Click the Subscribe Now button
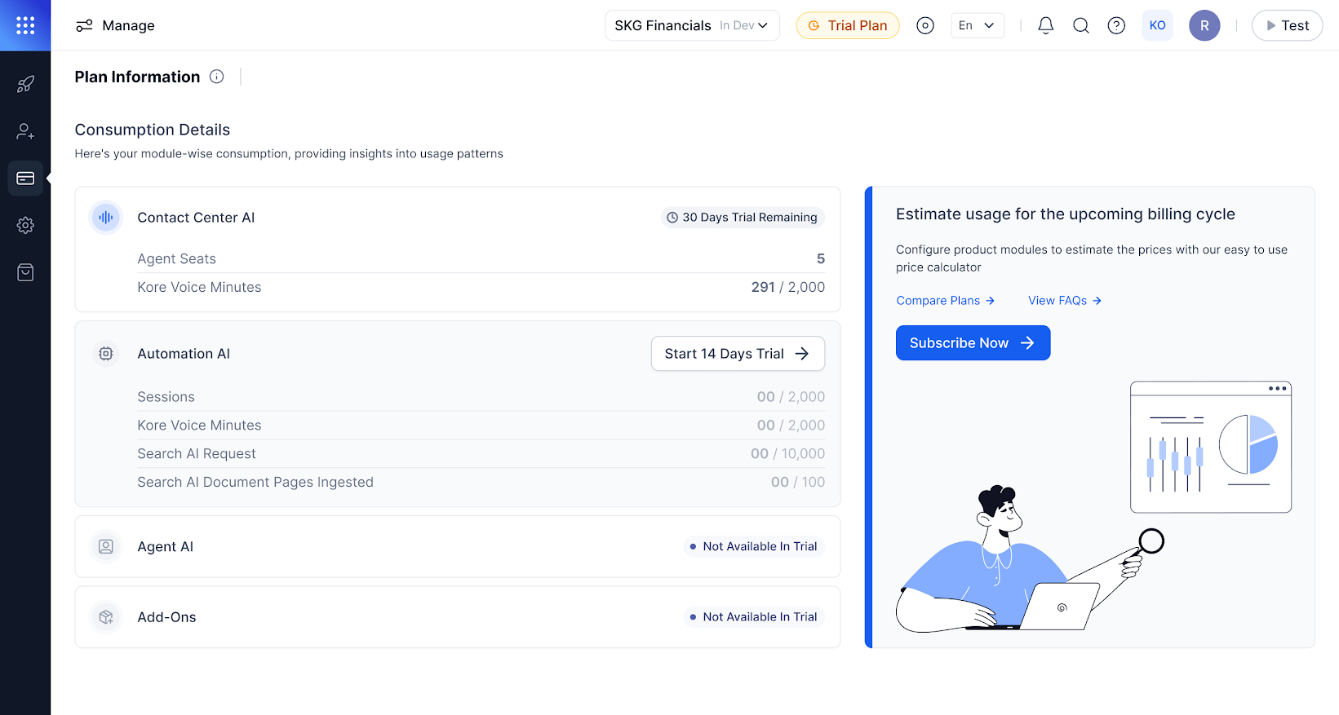This screenshot has width=1339, height=715. (x=973, y=343)
